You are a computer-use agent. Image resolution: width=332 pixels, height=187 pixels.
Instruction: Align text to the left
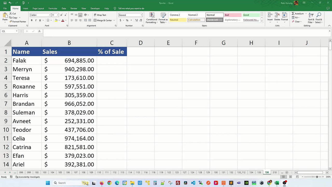[x=72, y=20]
